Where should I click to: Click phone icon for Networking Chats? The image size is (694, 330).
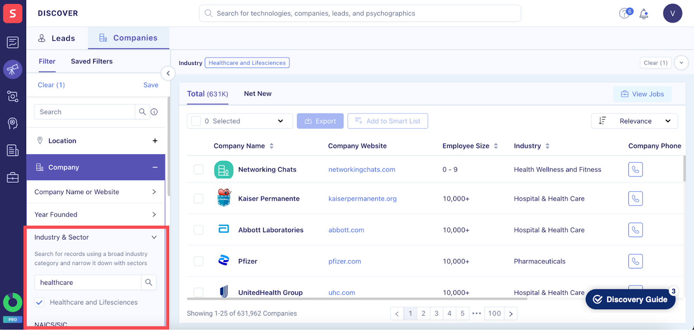[635, 169]
